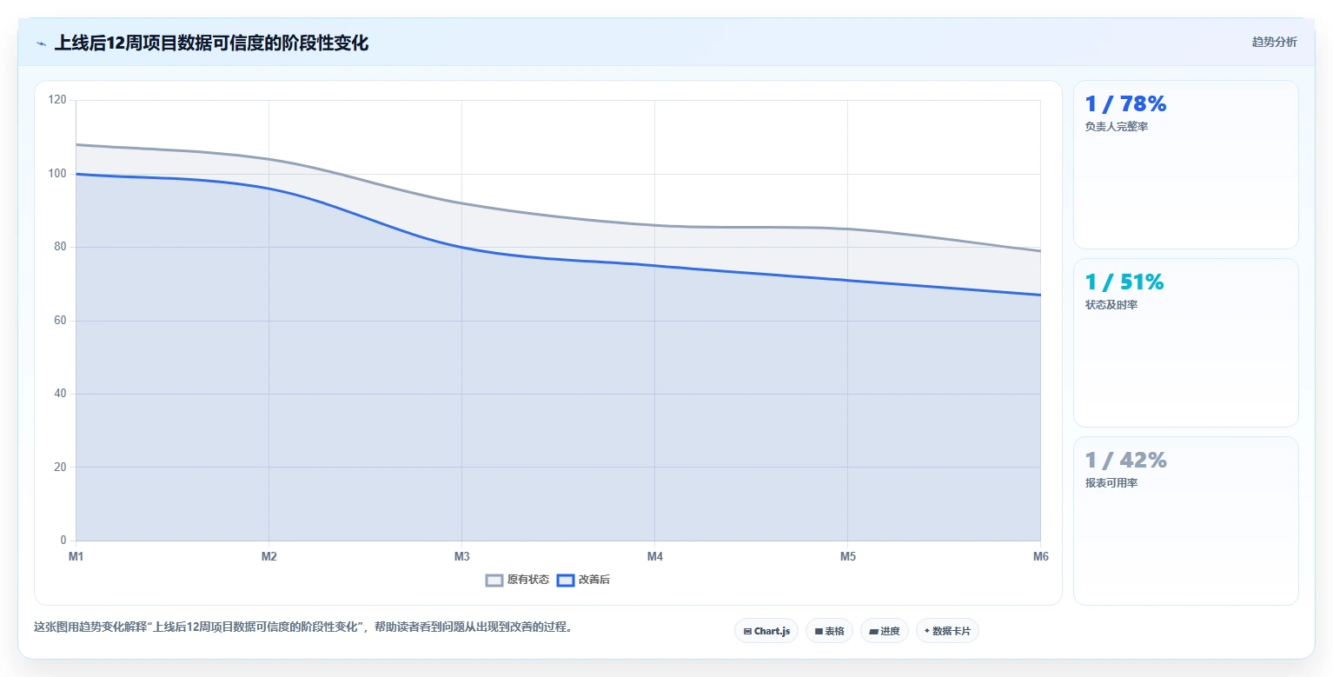1333x677 pixels.
Task: Select the 表格 tag chip
Action: pyautogui.click(x=829, y=631)
